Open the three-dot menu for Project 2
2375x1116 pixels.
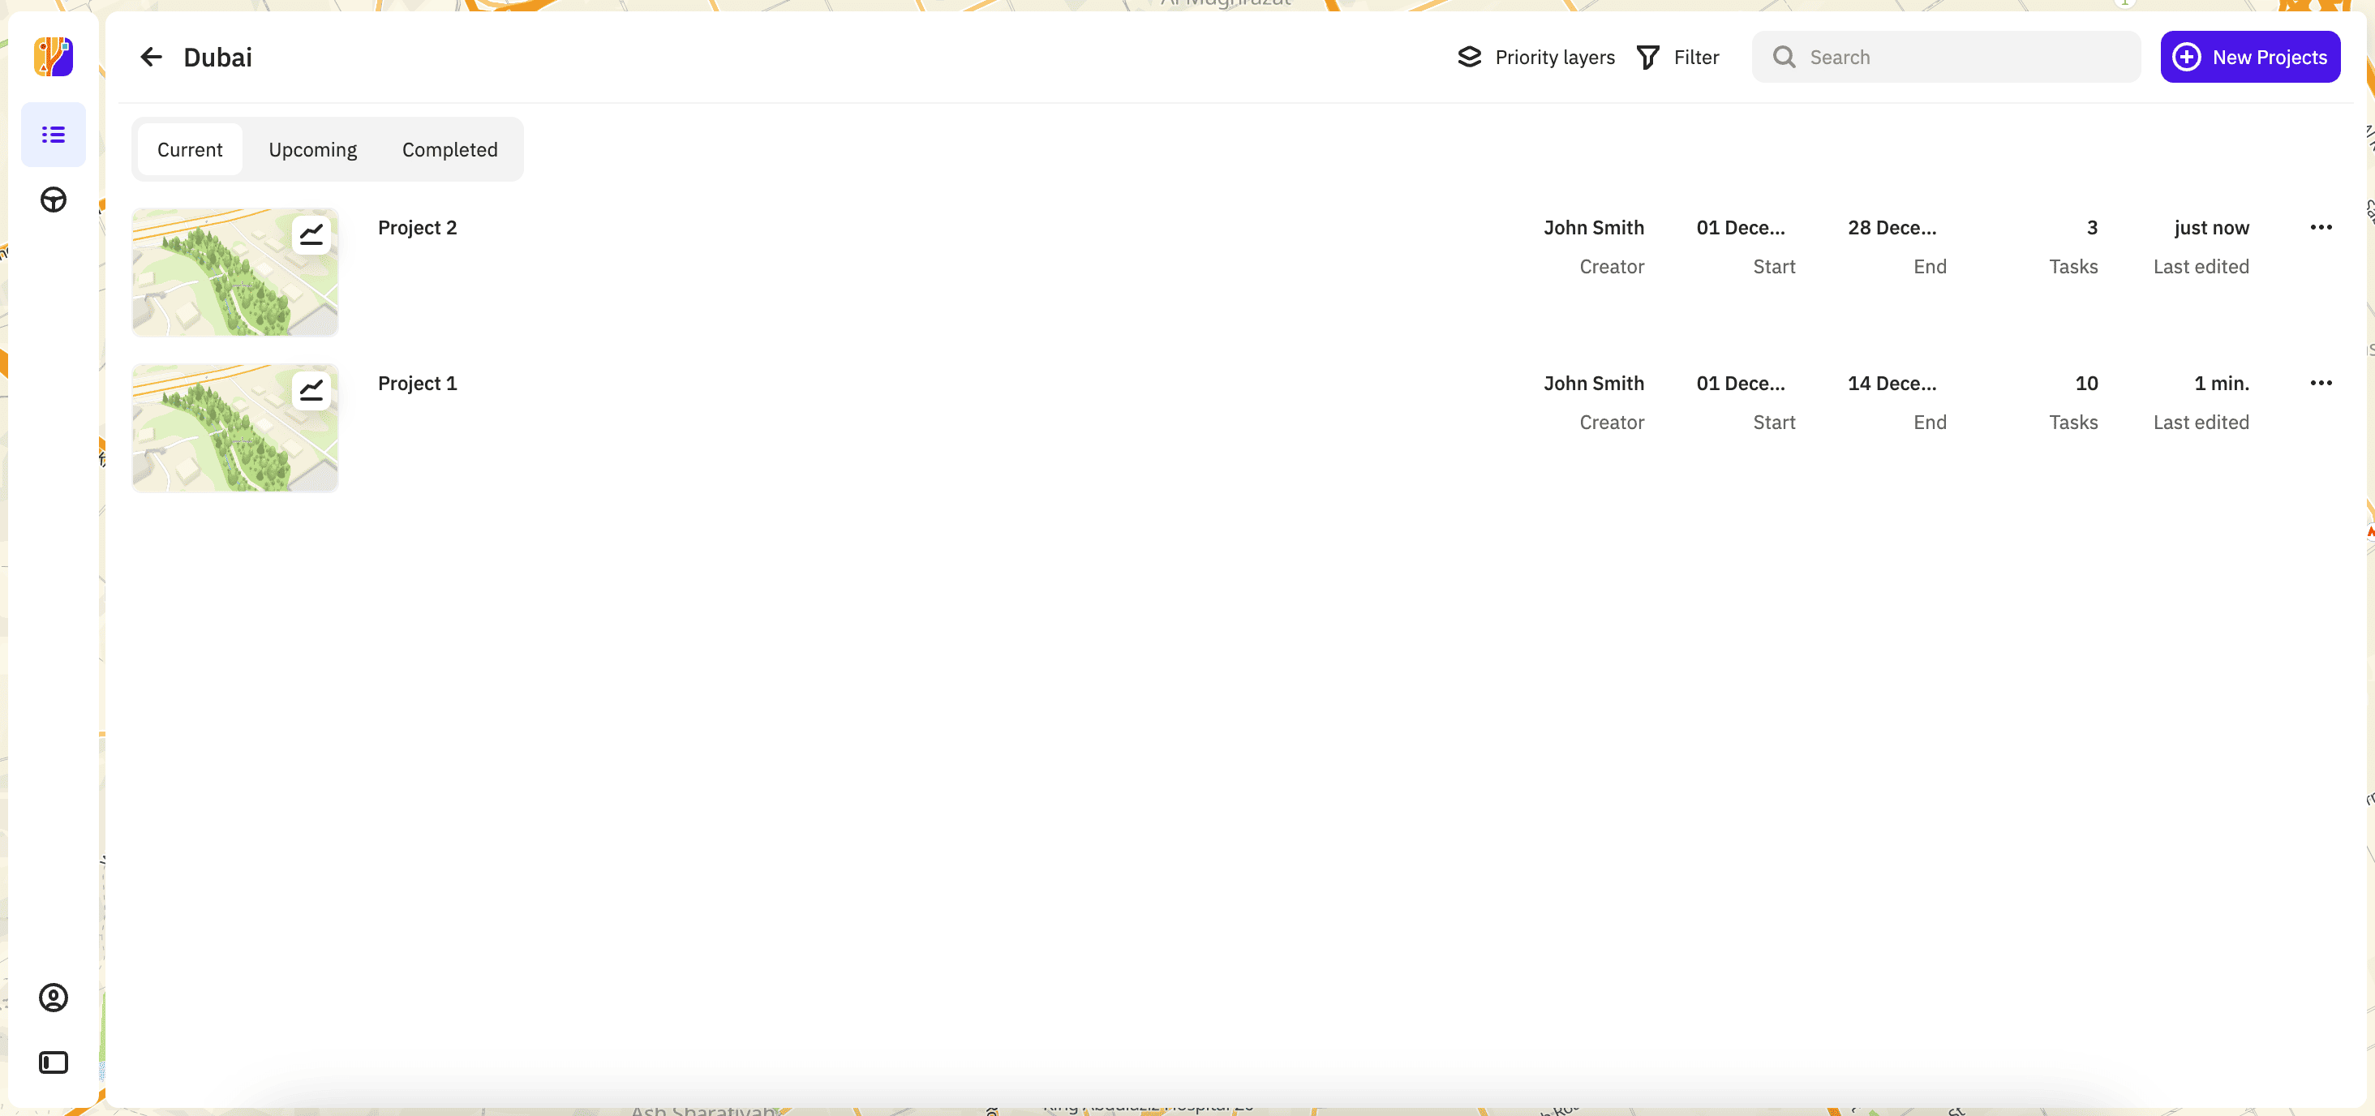(x=2321, y=227)
